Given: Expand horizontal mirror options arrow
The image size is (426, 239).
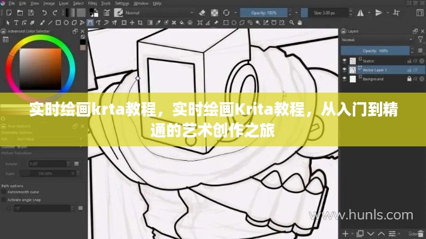Looking at the screenshot, I should pyautogui.click(x=369, y=13).
